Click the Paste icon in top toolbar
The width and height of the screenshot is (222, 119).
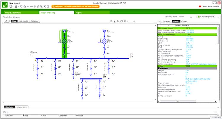pos(25,7)
